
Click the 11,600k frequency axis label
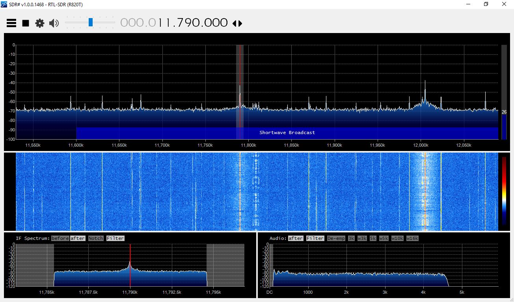point(76,145)
